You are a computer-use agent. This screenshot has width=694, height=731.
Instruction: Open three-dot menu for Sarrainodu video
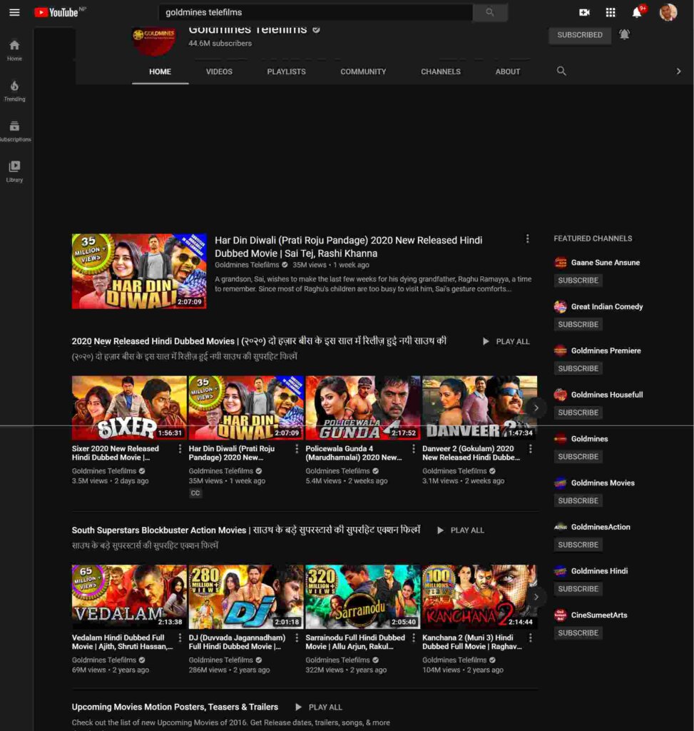[414, 637]
